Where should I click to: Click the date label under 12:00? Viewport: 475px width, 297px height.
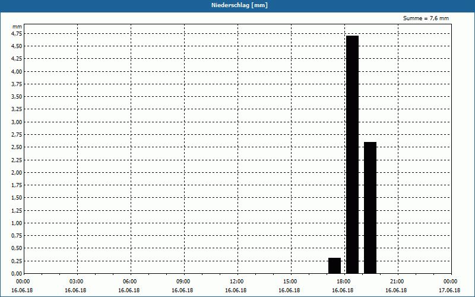tap(236, 290)
